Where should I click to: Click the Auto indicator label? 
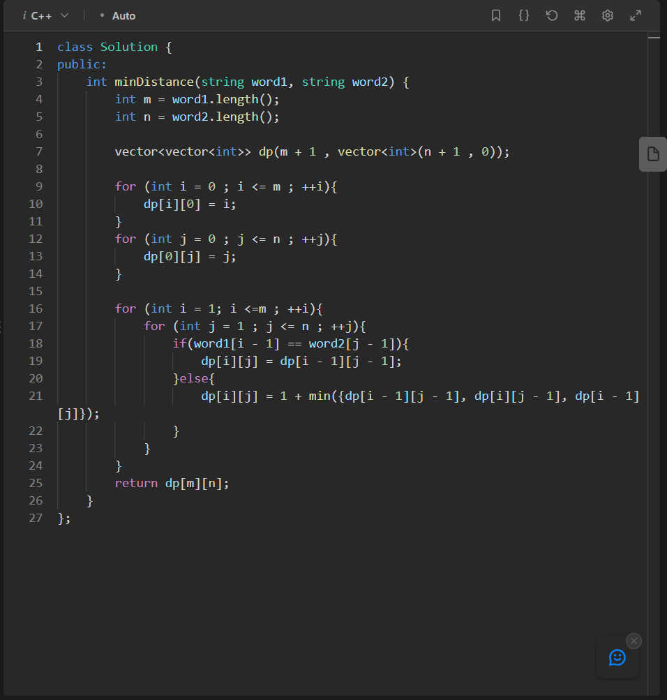[x=123, y=16]
